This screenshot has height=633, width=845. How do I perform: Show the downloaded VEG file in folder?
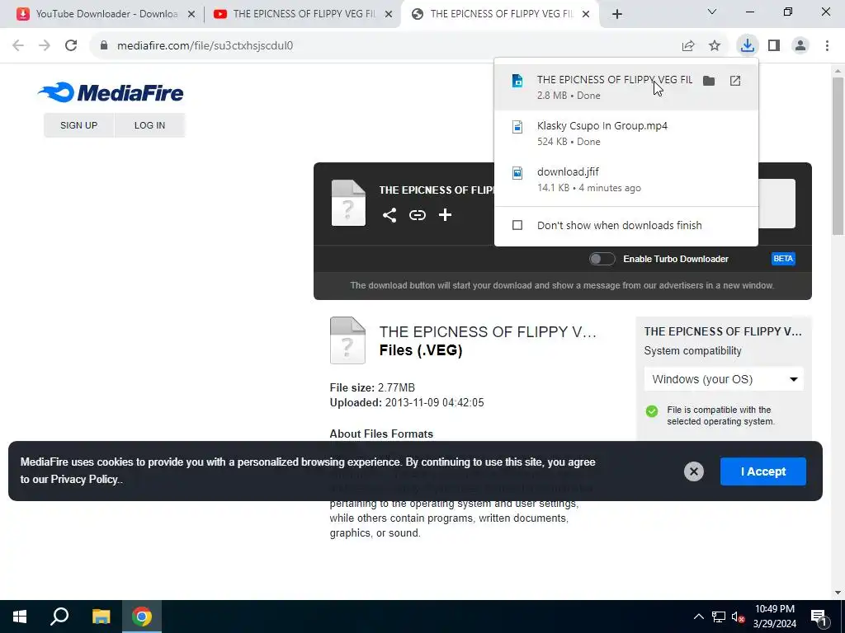pos(709,81)
